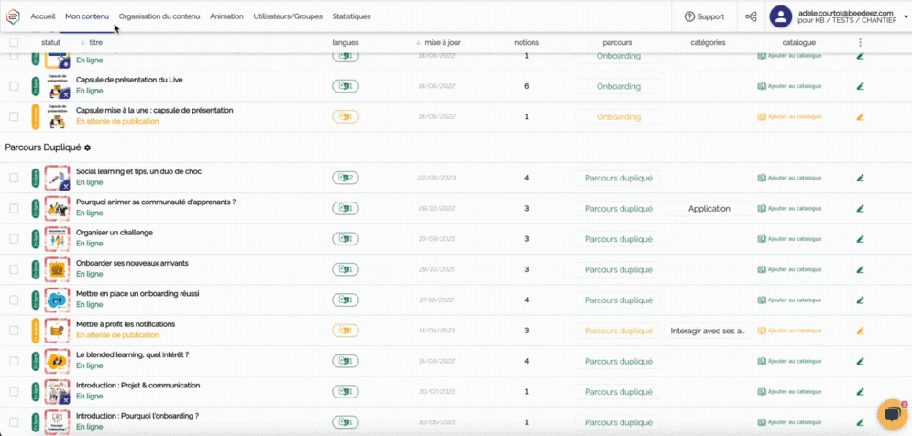912x436 pixels.
Task: Edit 'Mettre à profit les notifications' orange pencil
Action: click(860, 331)
